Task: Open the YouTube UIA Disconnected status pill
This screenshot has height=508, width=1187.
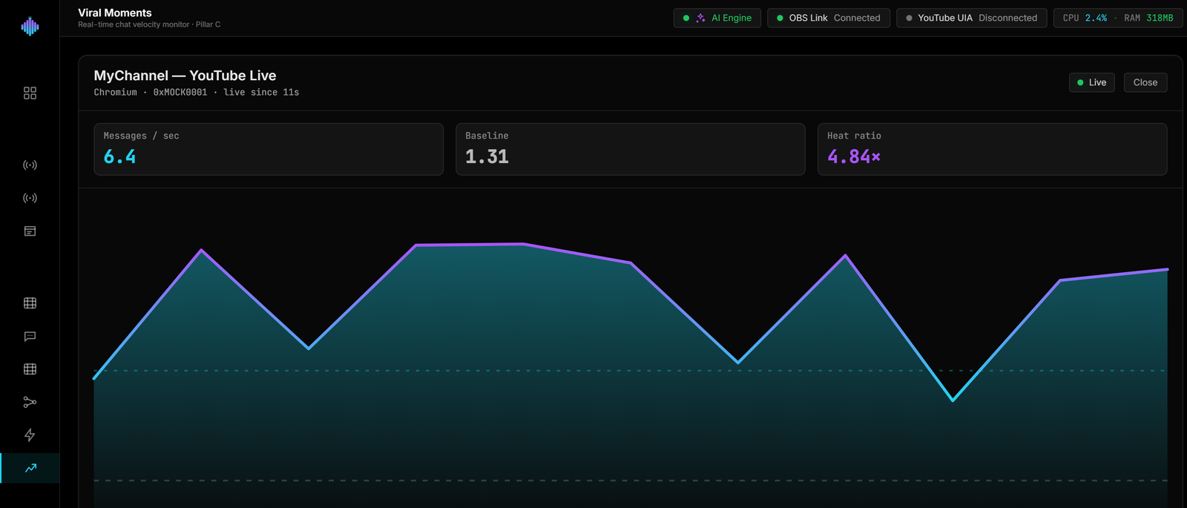Action: coord(972,18)
